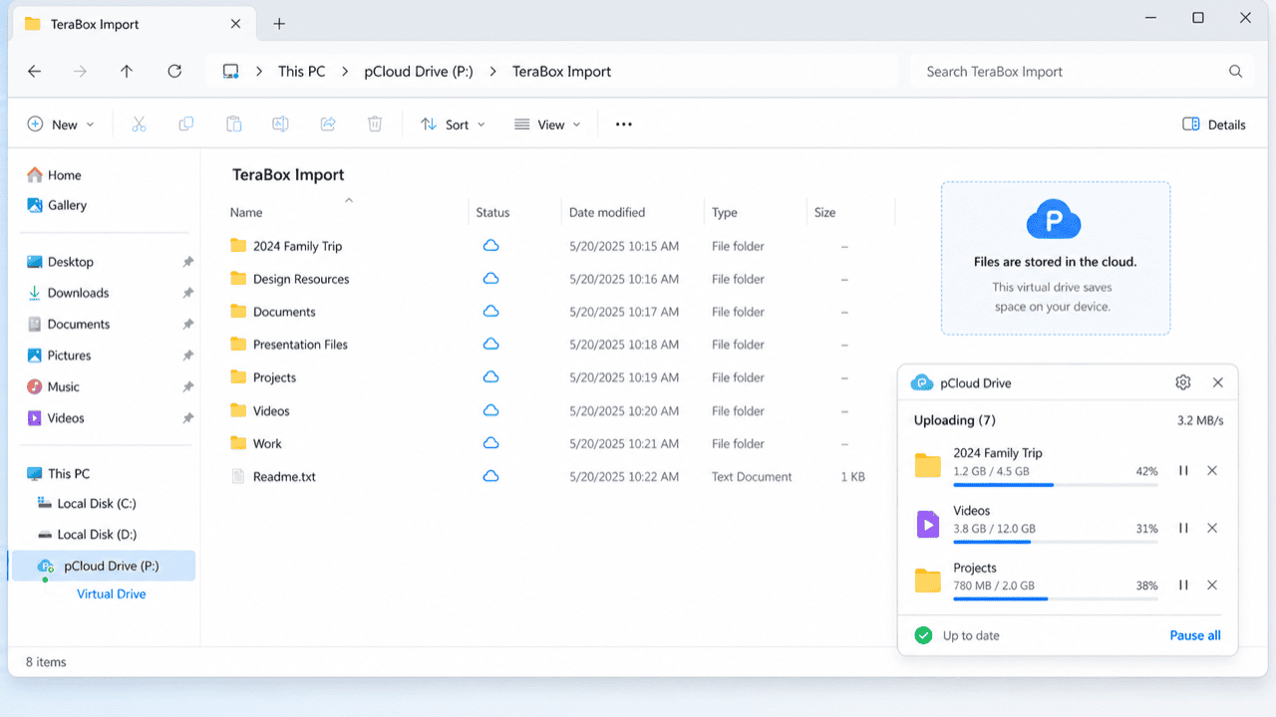Unpin Downloads from quick access
The image size is (1276, 717).
point(187,293)
